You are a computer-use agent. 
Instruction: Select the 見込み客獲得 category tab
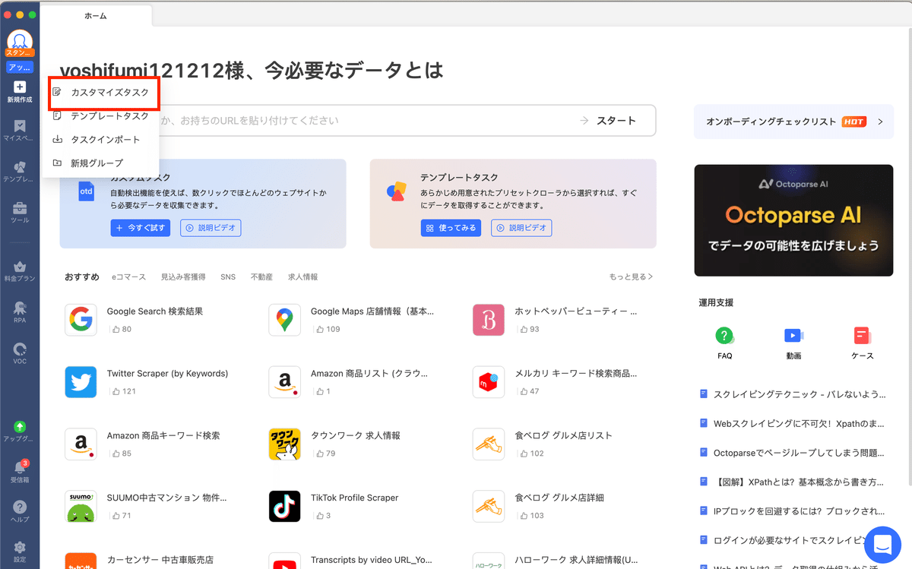click(x=183, y=277)
